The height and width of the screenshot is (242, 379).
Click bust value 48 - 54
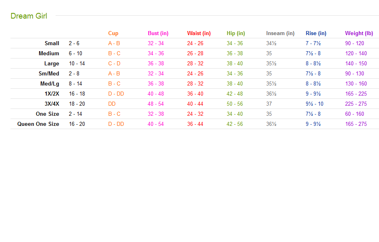[x=155, y=104]
